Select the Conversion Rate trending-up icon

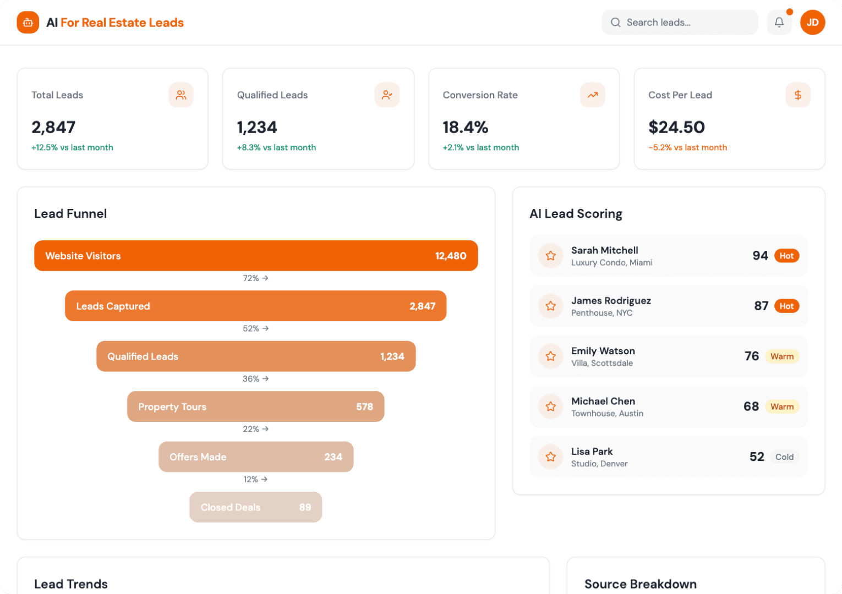click(592, 95)
